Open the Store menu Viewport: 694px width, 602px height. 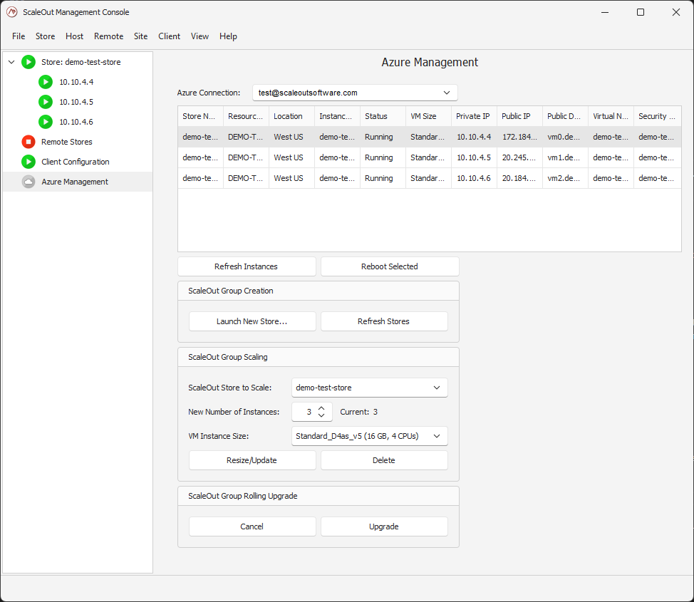45,36
